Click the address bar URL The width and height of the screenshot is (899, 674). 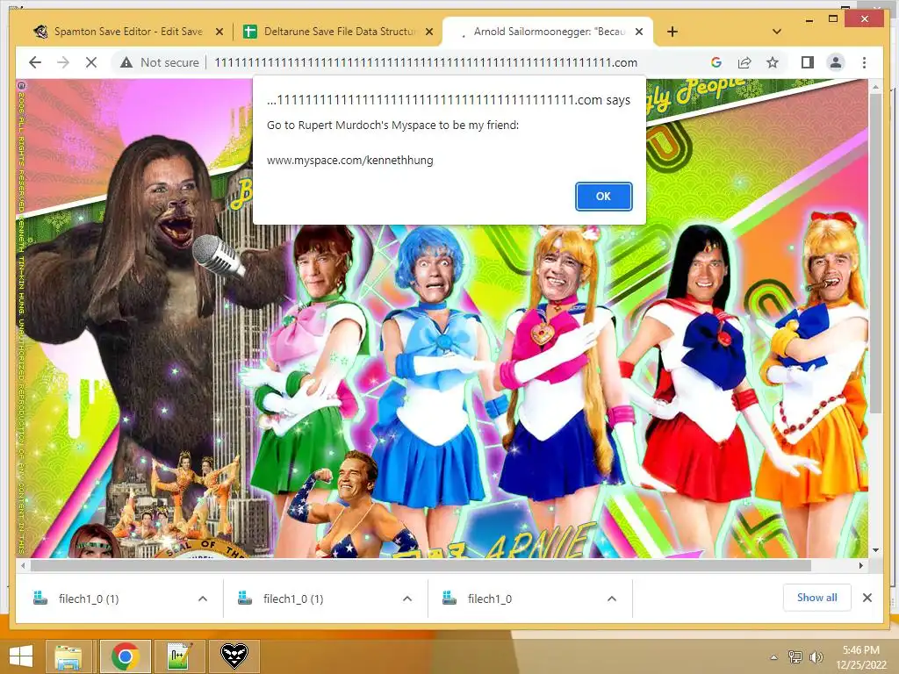point(426,62)
